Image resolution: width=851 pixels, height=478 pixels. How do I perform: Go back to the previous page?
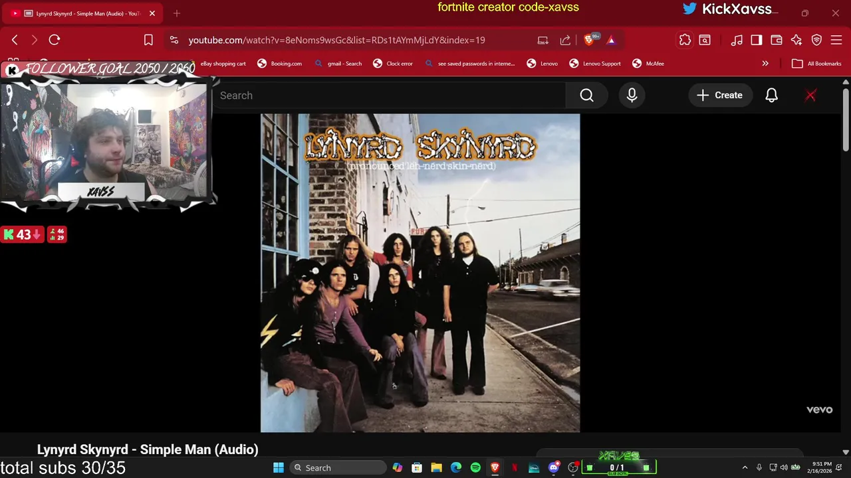pyautogui.click(x=15, y=40)
